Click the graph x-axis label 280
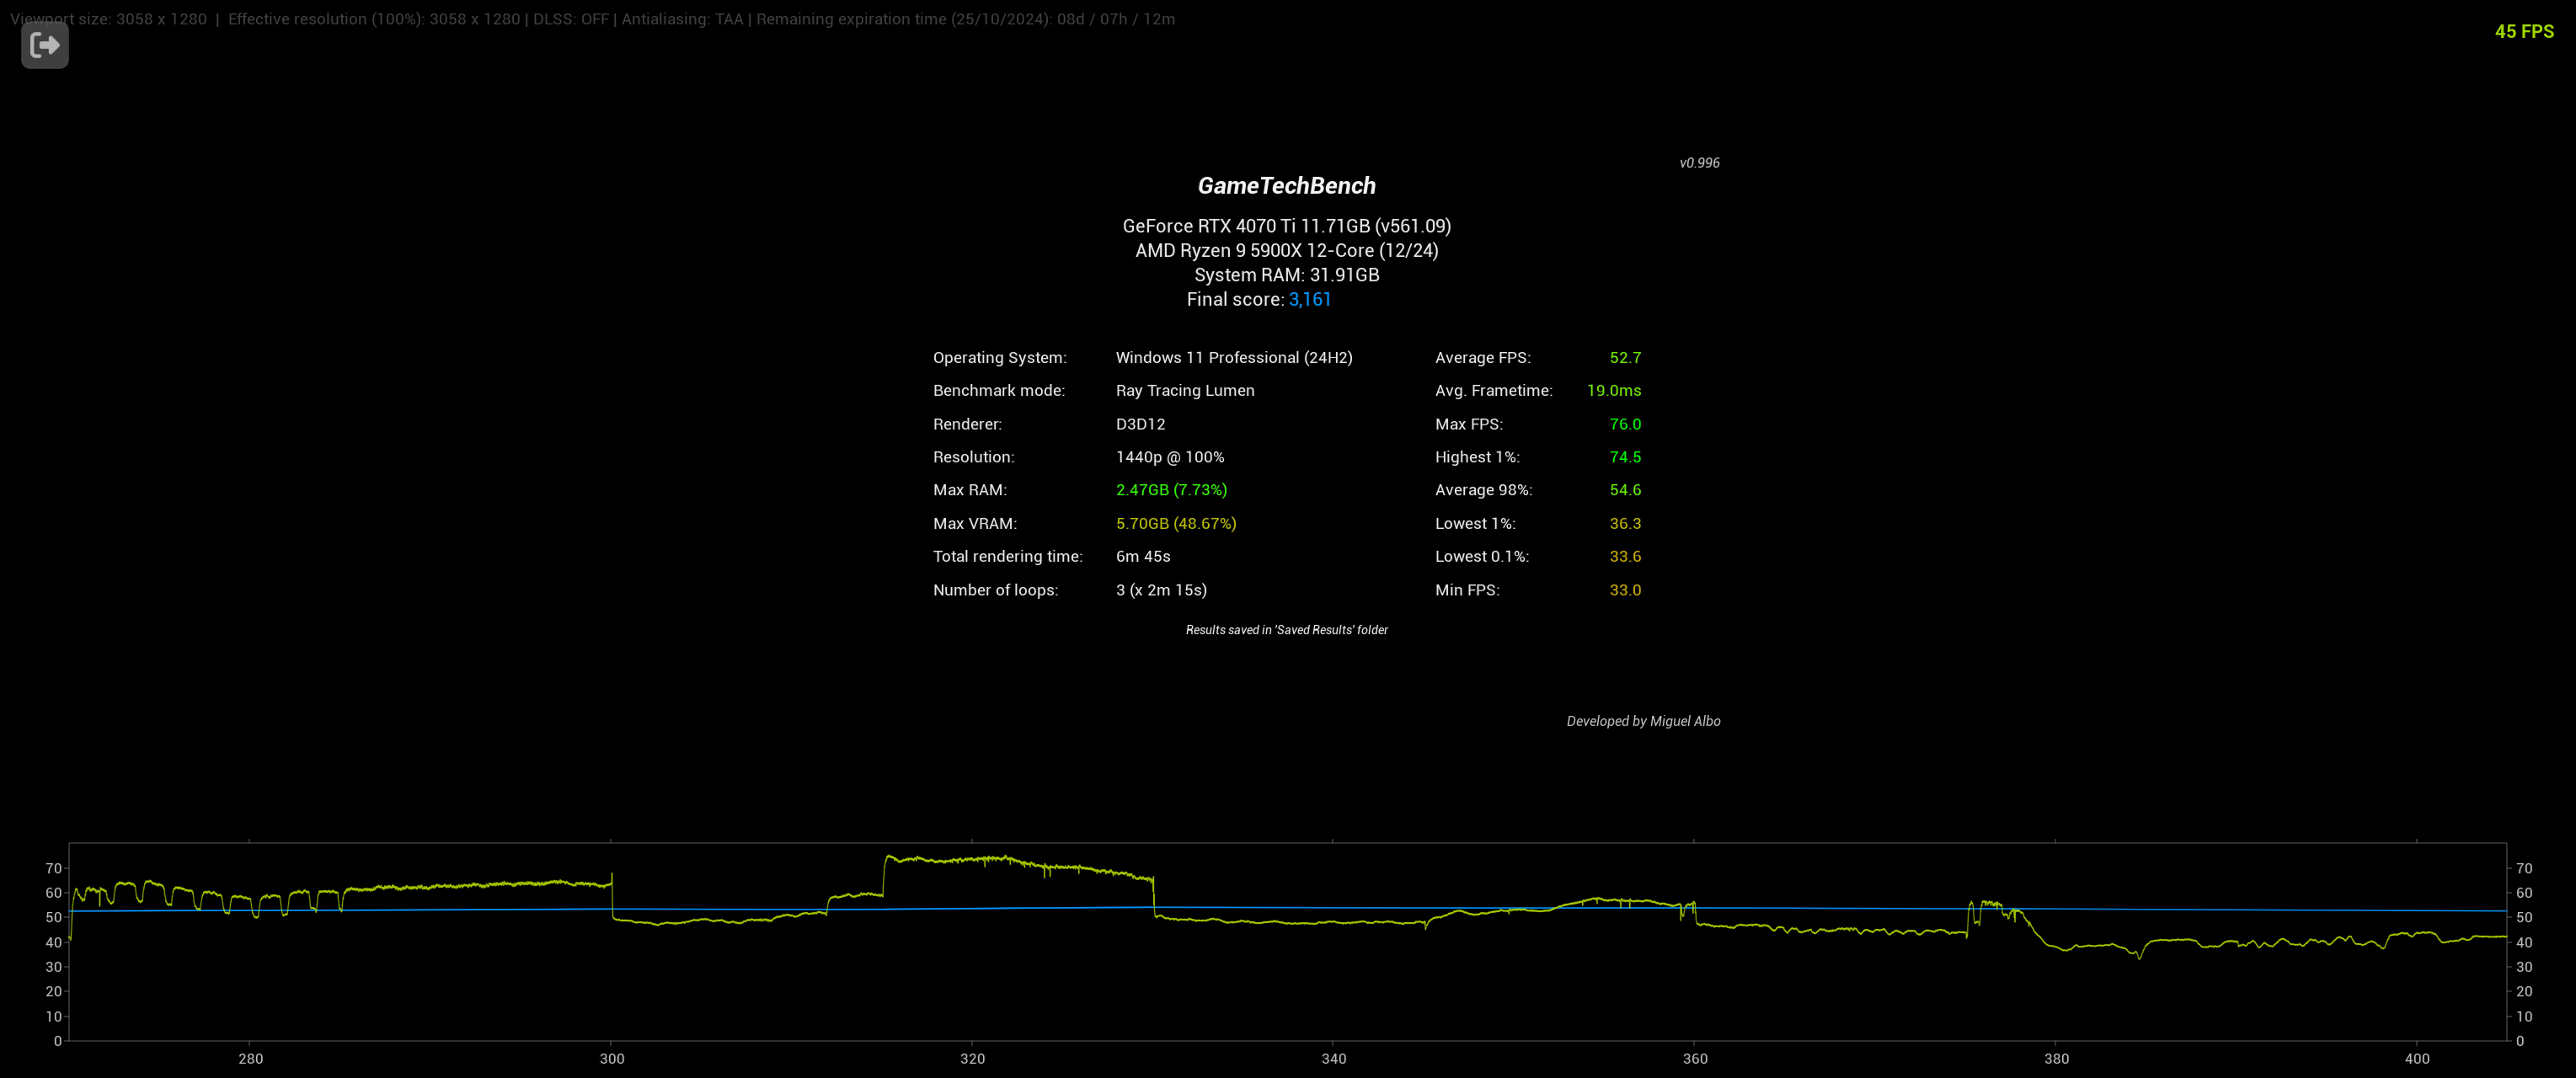This screenshot has height=1078, width=2576. (250, 1059)
